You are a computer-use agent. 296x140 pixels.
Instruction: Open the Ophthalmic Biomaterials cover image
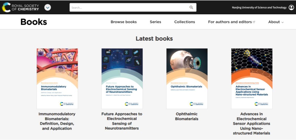(187, 78)
